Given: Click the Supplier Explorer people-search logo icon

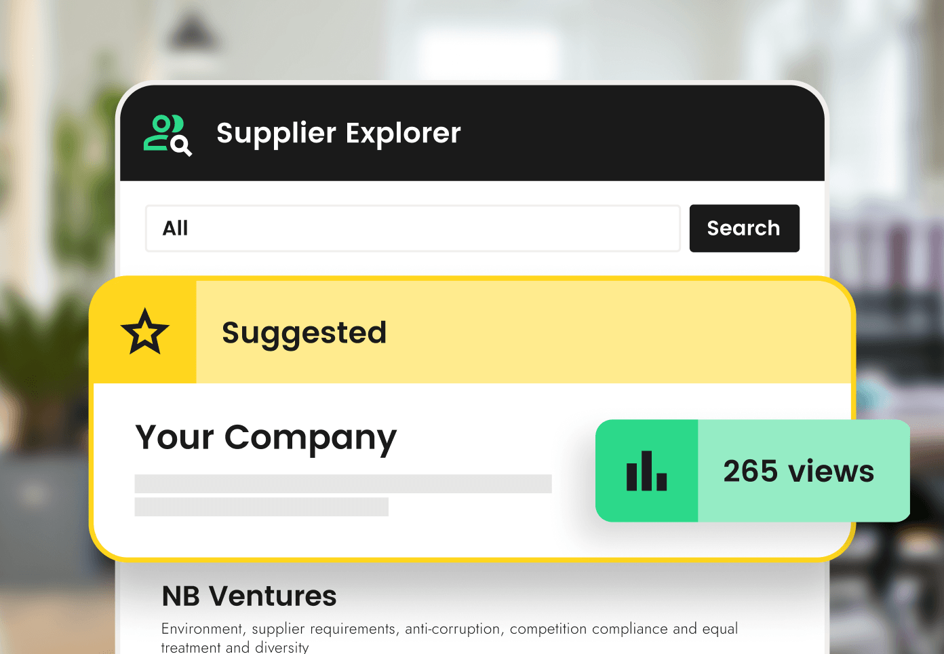Looking at the screenshot, I should coord(168,135).
